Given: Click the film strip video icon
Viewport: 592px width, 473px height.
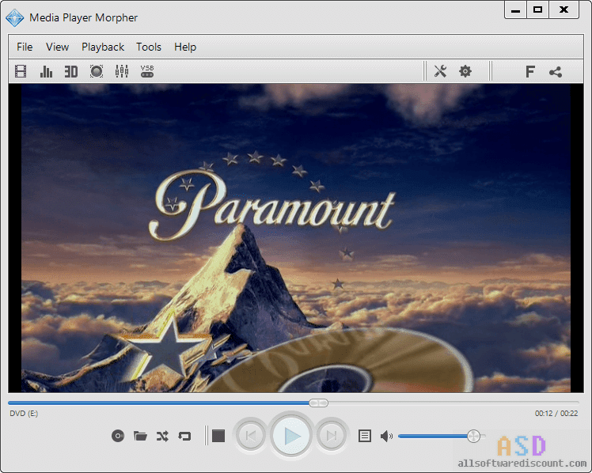Looking at the screenshot, I should tap(21, 71).
